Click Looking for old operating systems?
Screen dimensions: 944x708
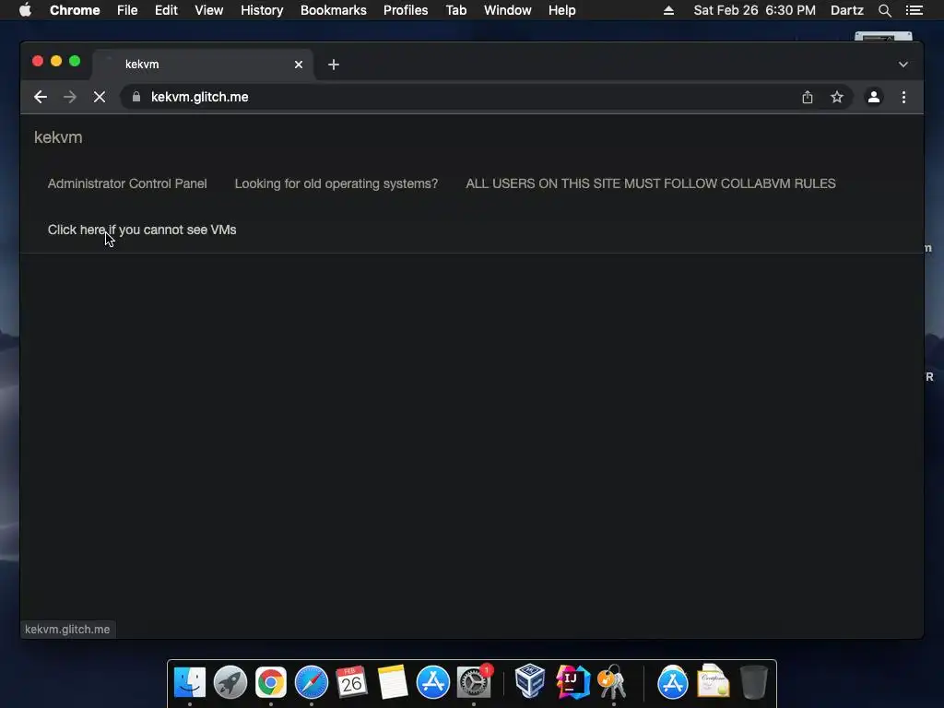pos(336,183)
